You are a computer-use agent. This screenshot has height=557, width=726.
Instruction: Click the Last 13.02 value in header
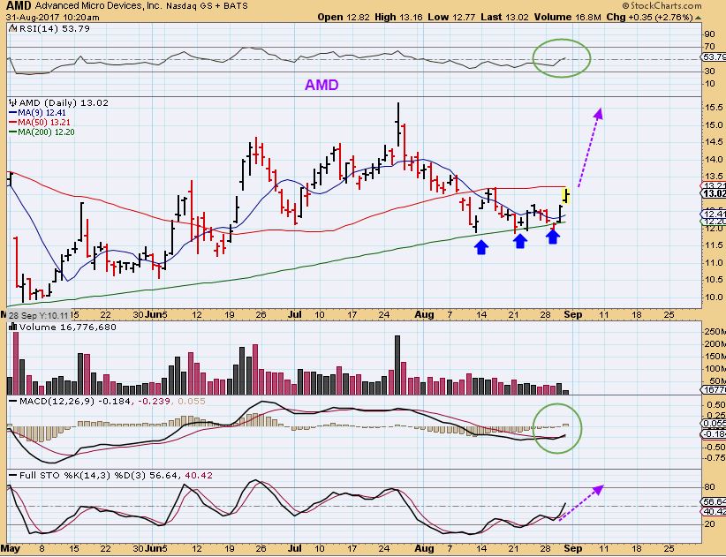click(504, 17)
